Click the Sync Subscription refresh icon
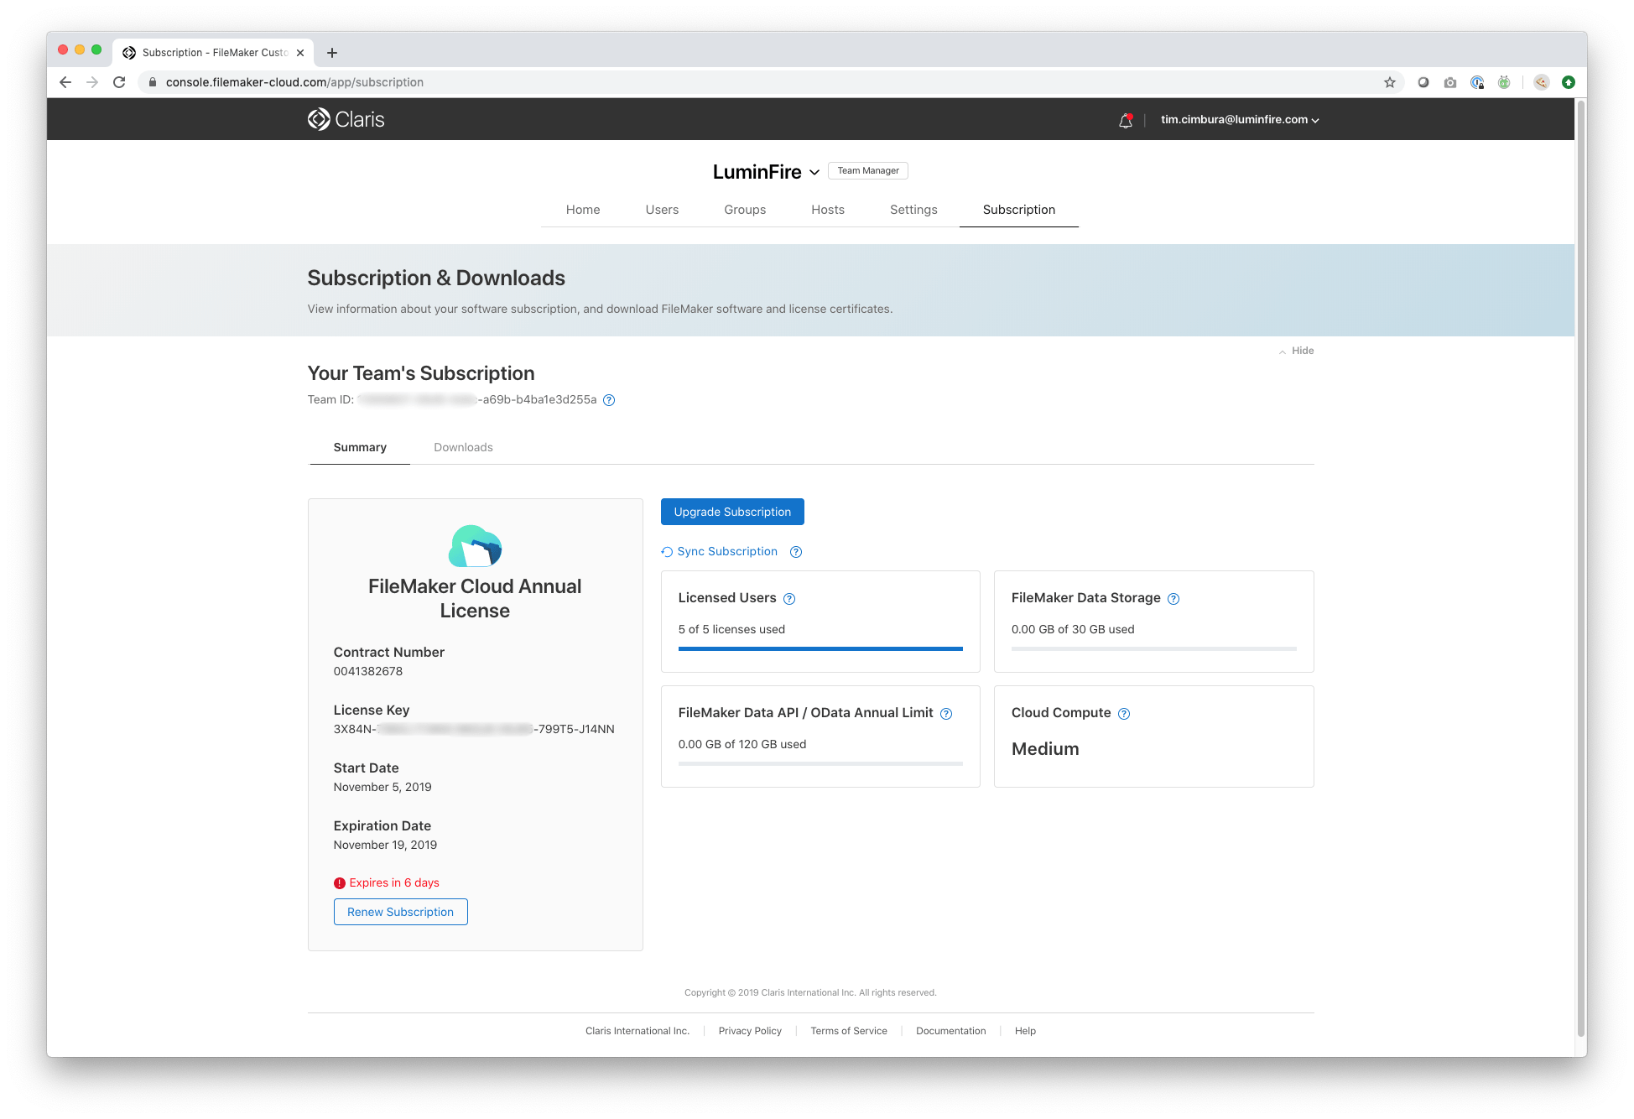Viewport: 1634px width, 1119px height. click(x=664, y=551)
